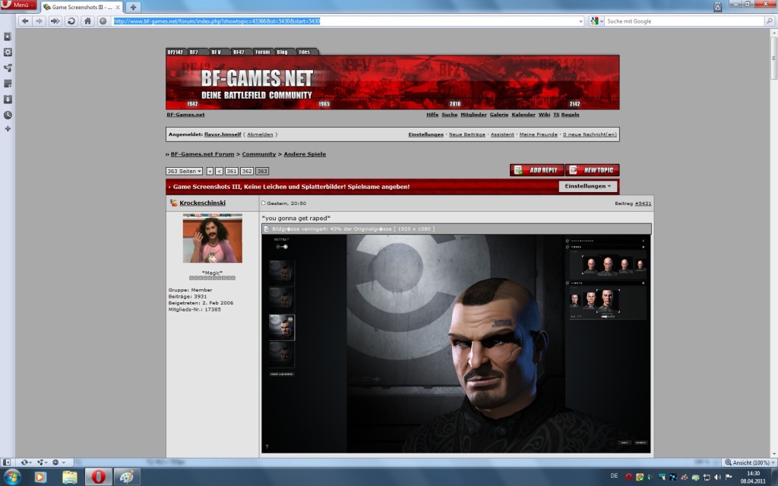Open the Suche link
Screen dimensions: 778x486
click(450, 115)
